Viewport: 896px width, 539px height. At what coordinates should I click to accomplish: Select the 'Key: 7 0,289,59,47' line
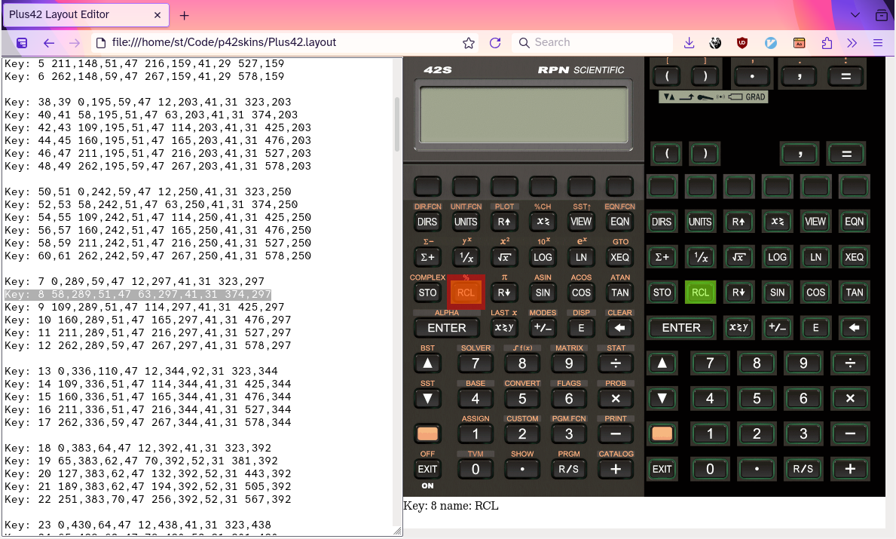pyautogui.click(x=134, y=281)
